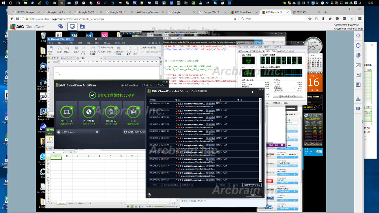The width and height of the screenshot is (379, 213).
Task: Click the power icon in remote sidebar
Action: point(358,45)
